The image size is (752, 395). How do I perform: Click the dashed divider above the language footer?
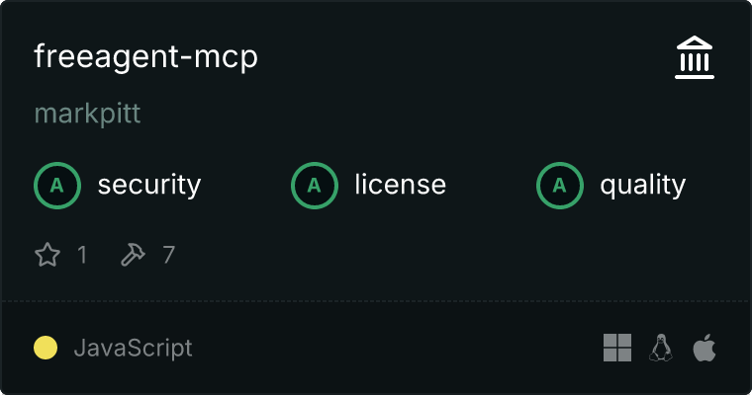(376, 301)
